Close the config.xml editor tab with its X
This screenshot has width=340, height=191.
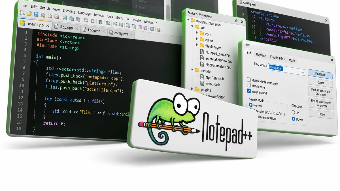click(x=131, y=34)
